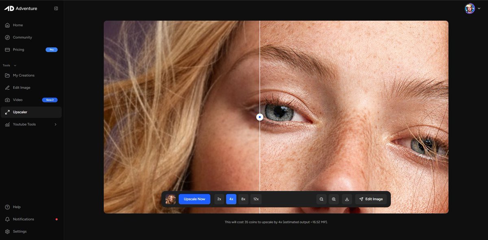Click the Upscale Now button
Image resolution: width=488 pixels, height=240 pixels.
coord(194,199)
